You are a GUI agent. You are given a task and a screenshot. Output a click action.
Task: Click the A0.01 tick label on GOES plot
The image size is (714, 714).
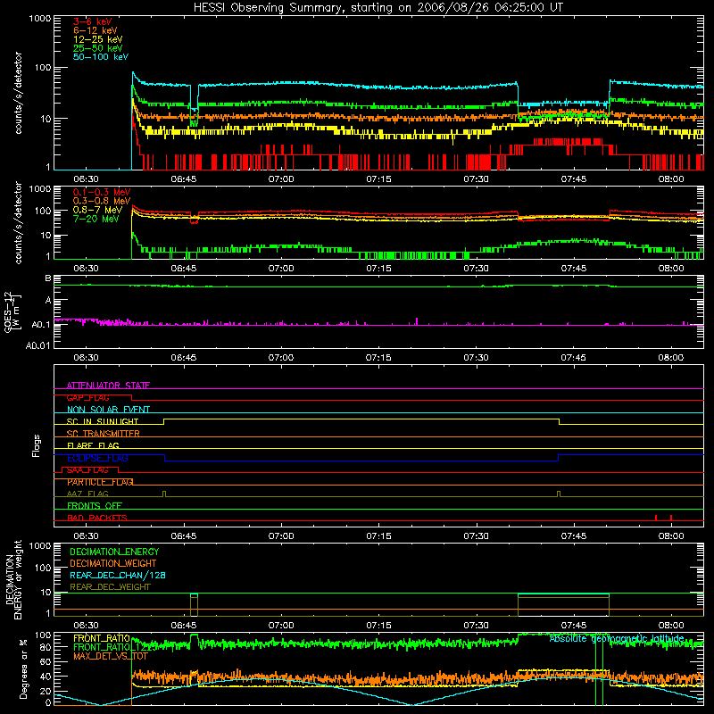pos(37,345)
